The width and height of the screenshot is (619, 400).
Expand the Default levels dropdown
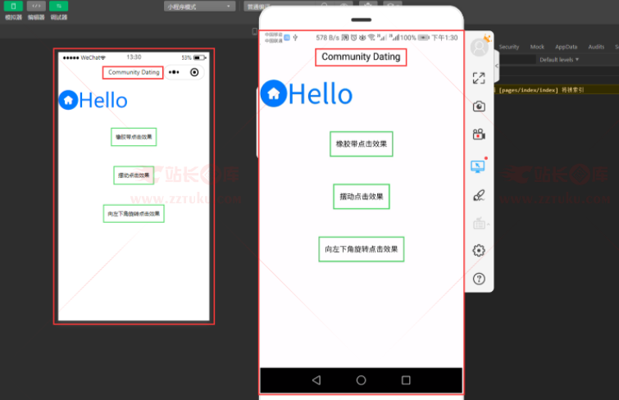pos(559,60)
